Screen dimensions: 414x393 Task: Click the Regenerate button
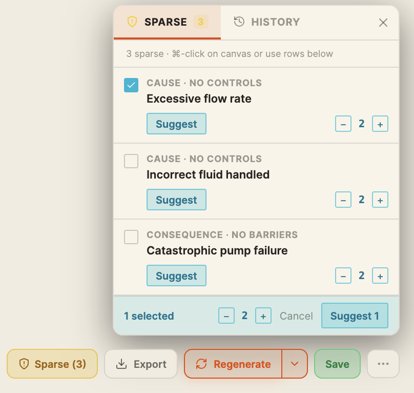point(233,364)
